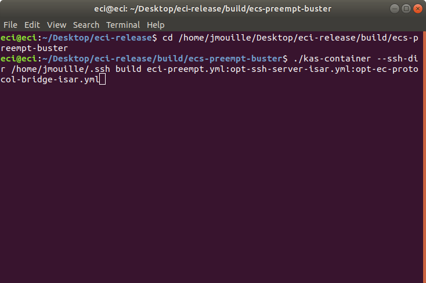Click the window title bar text
The width and height of the screenshot is (426, 283).
(x=213, y=9)
